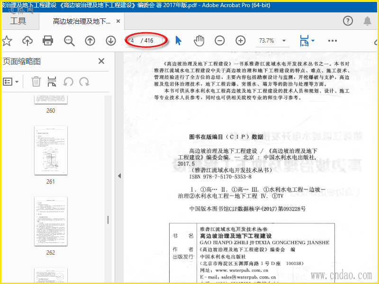The image size is (379, 284).
Task: Zoom in with the plus button
Action: pyautogui.click(x=241, y=41)
